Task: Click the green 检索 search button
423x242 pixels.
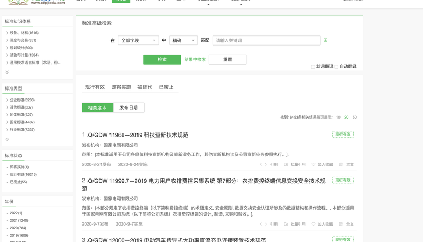Action: click(x=162, y=59)
